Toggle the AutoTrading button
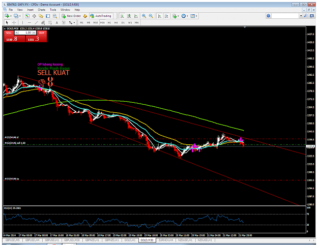 101,16
